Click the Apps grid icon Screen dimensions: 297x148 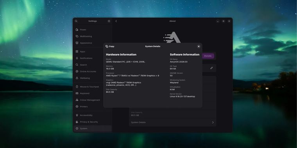click(77, 51)
